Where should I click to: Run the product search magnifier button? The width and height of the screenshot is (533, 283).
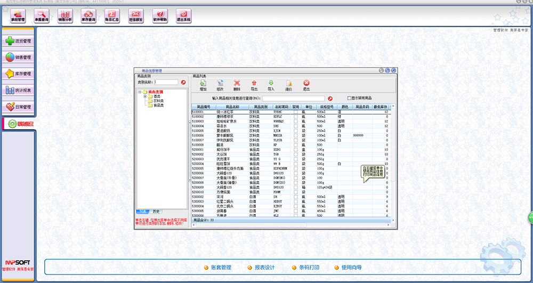(x=330, y=99)
